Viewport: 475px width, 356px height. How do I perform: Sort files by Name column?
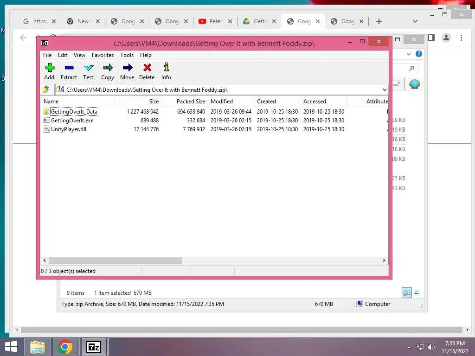coord(77,102)
